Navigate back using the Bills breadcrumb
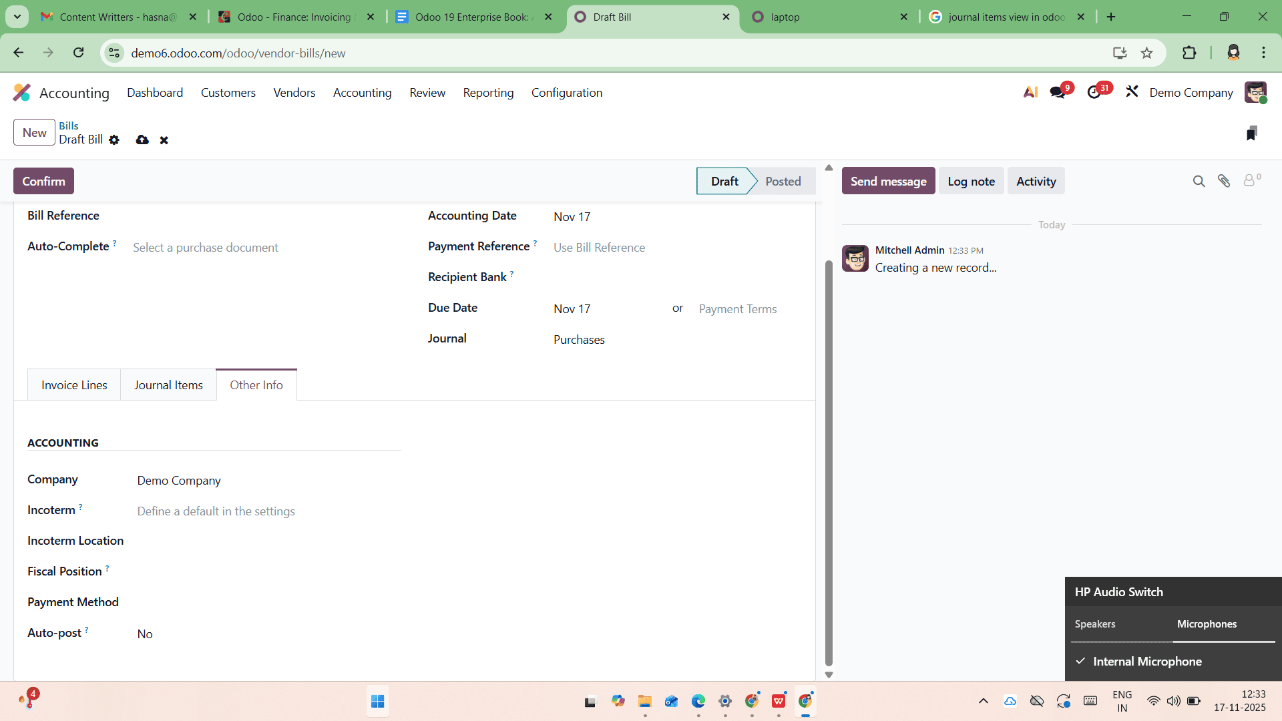 point(69,125)
